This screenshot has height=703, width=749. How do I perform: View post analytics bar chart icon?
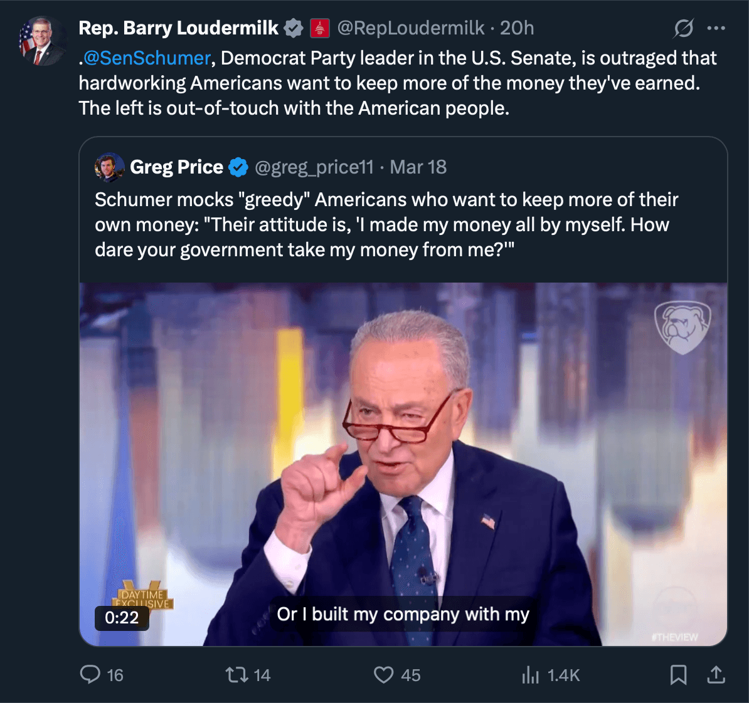pos(530,675)
